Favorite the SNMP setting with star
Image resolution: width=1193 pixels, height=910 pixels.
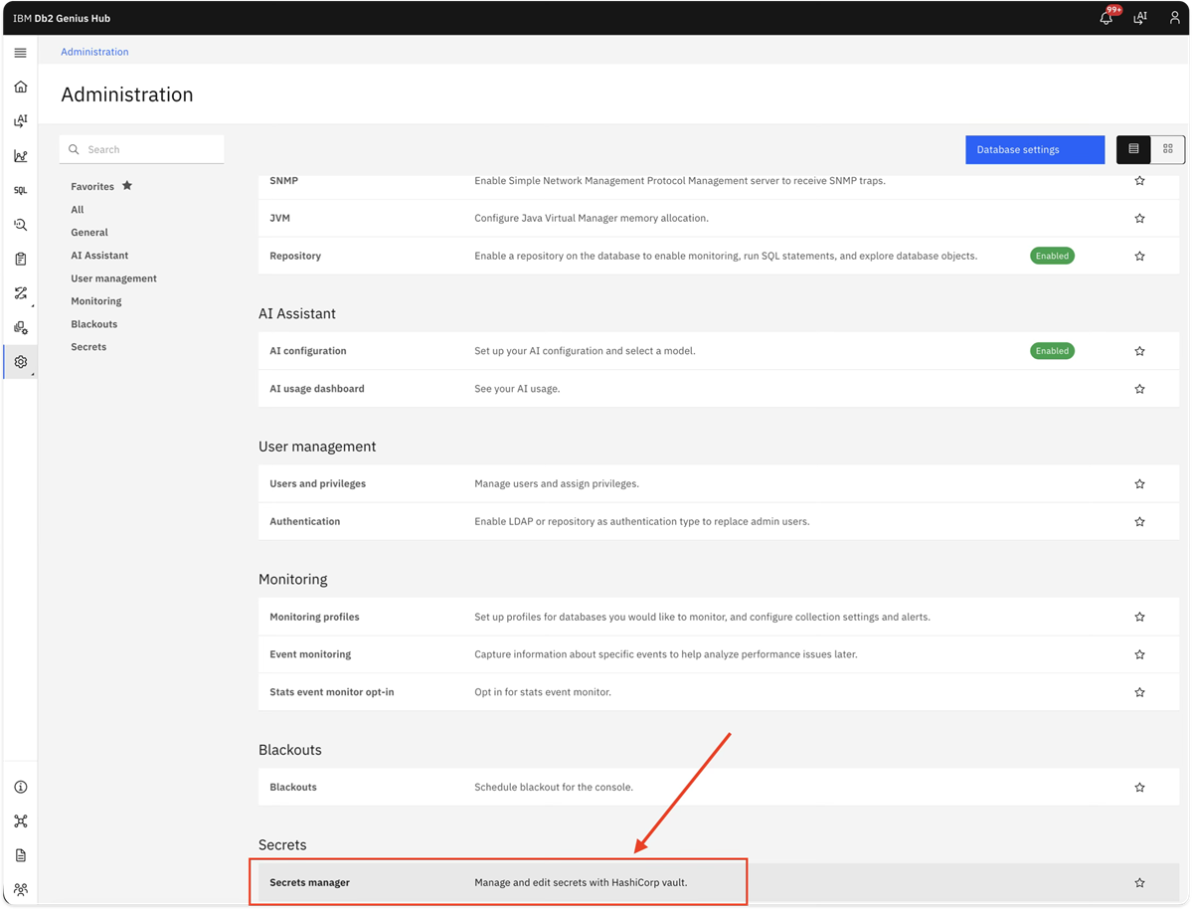pyautogui.click(x=1139, y=181)
